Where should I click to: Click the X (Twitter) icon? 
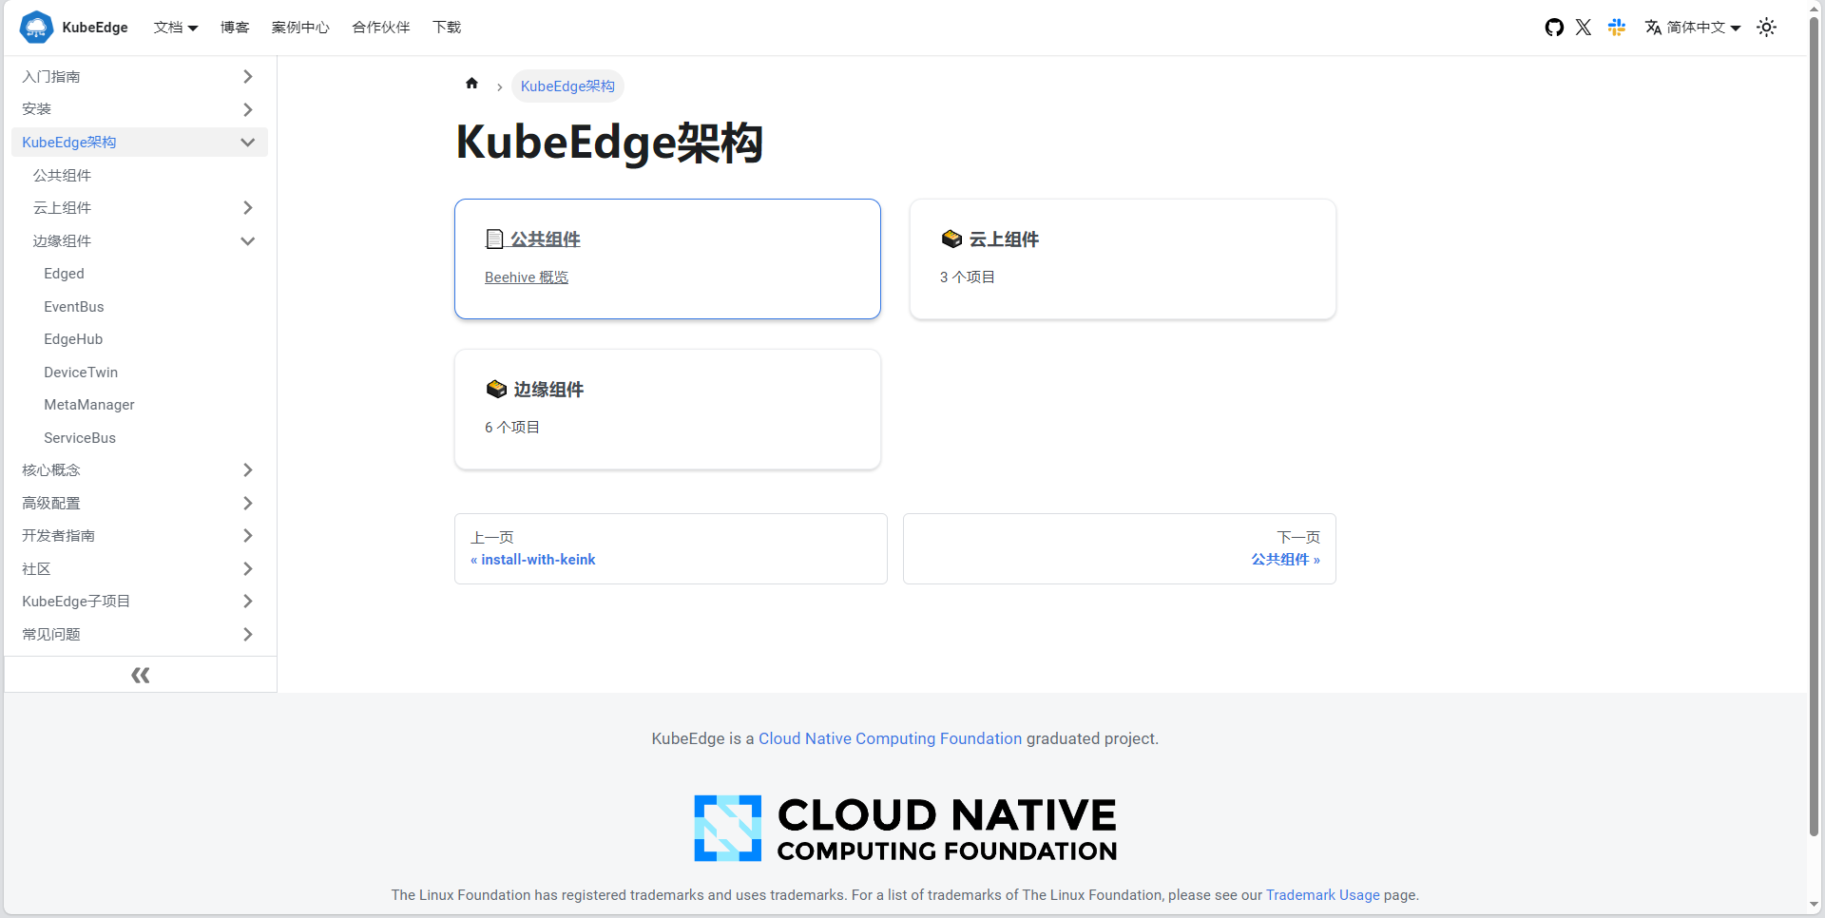(1584, 27)
